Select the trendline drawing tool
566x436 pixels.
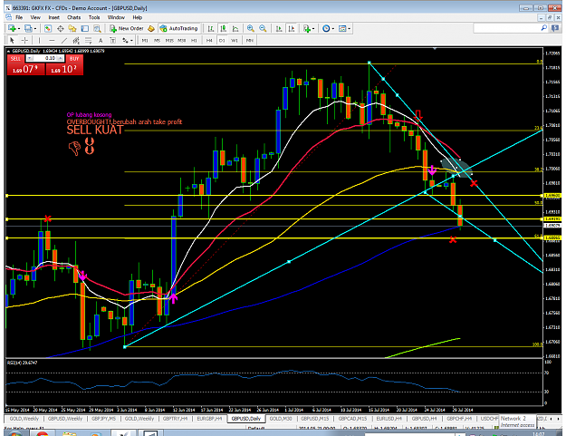coord(64,41)
